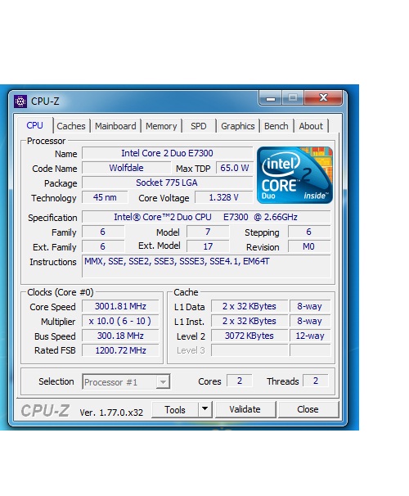Viewport: 409px width, 496px height.
Task: Click the L1 Data value '2 x 32 KBytes'
Action: point(249,306)
